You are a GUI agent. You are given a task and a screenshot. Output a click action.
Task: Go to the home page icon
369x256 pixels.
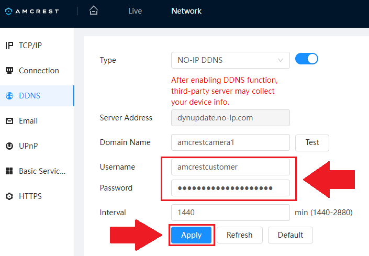click(93, 10)
